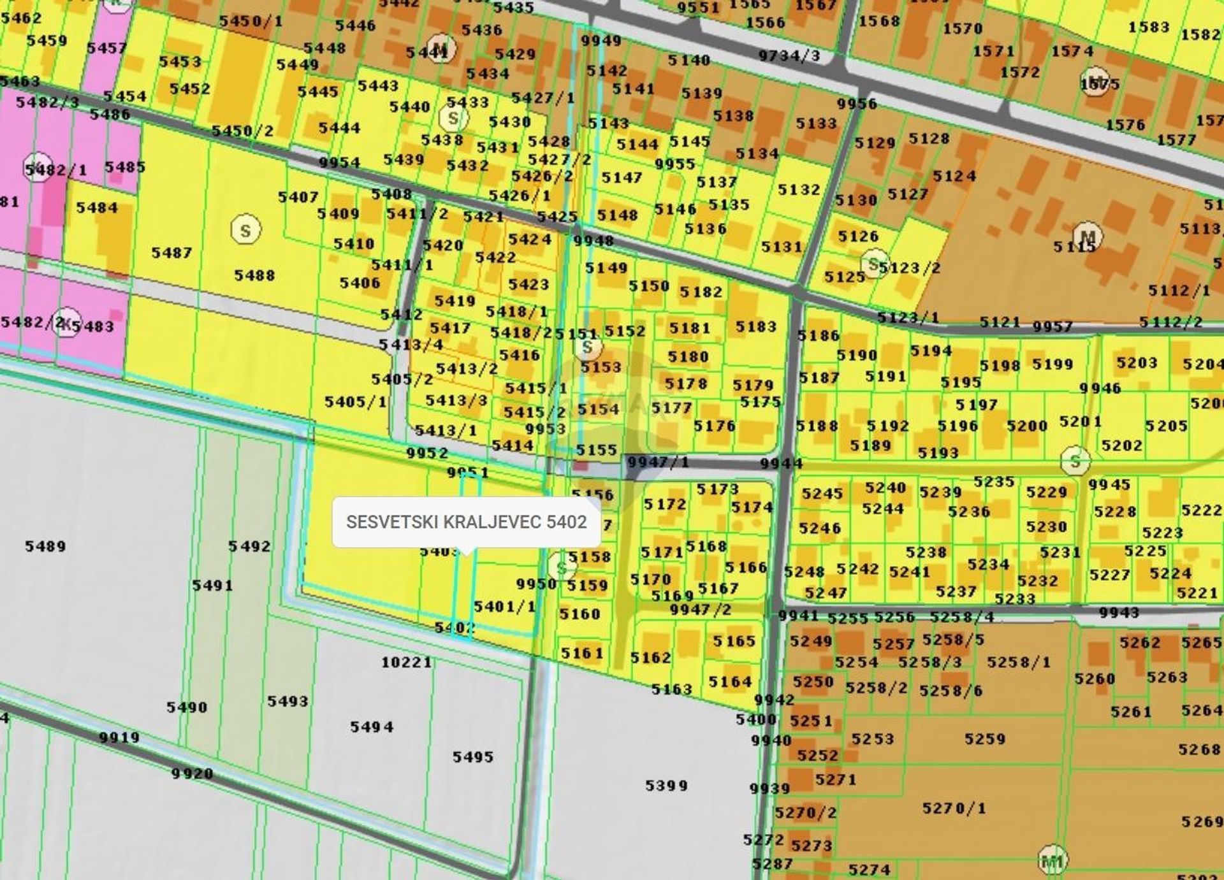This screenshot has height=880, width=1224.
Task: Select the S circle marker left of 5158
Action: pyautogui.click(x=562, y=566)
